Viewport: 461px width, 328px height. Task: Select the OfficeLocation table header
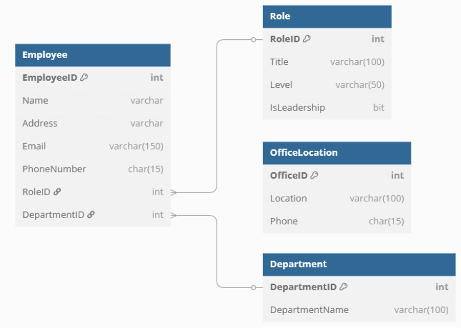point(336,153)
